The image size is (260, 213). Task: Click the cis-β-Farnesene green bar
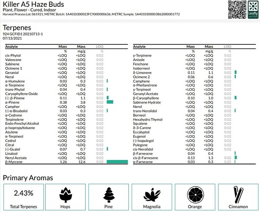(236, 158)
